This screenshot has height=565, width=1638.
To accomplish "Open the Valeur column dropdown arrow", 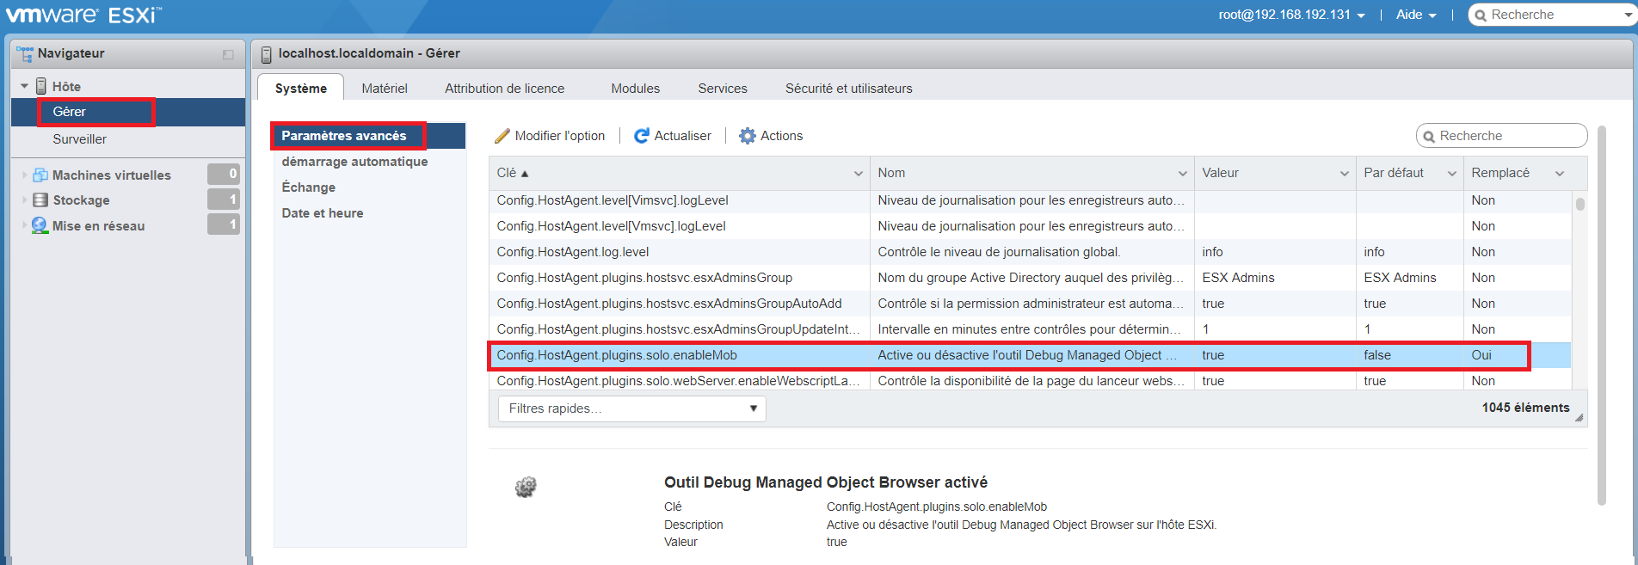I will click(1344, 174).
